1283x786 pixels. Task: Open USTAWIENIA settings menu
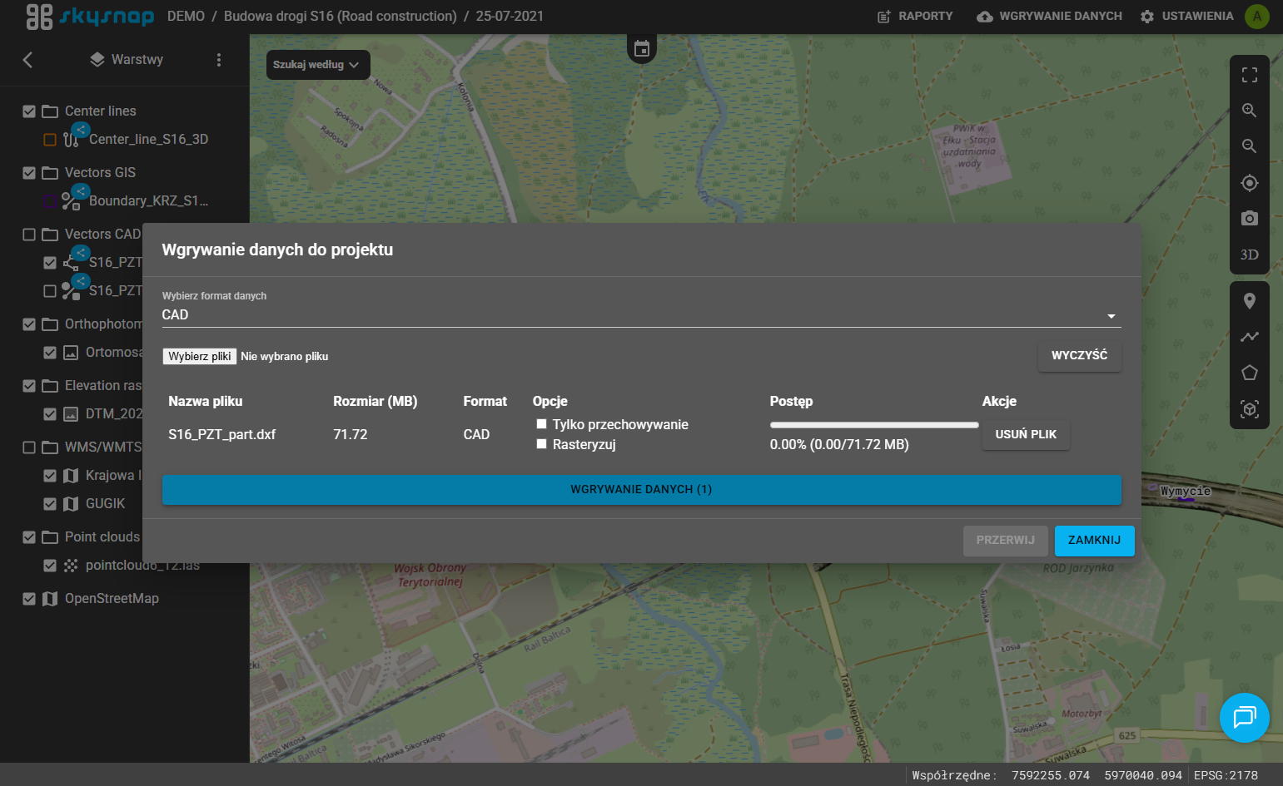click(x=1187, y=17)
